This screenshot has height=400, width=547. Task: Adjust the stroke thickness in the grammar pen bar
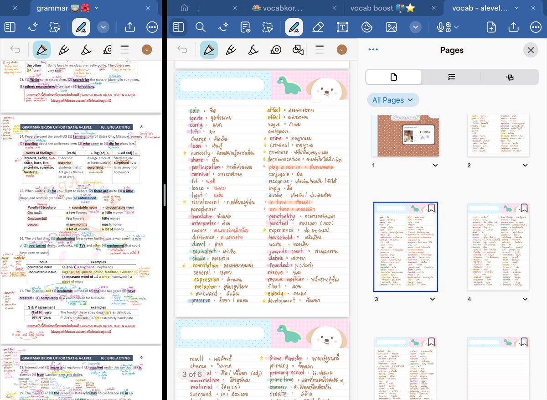point(124,50)
